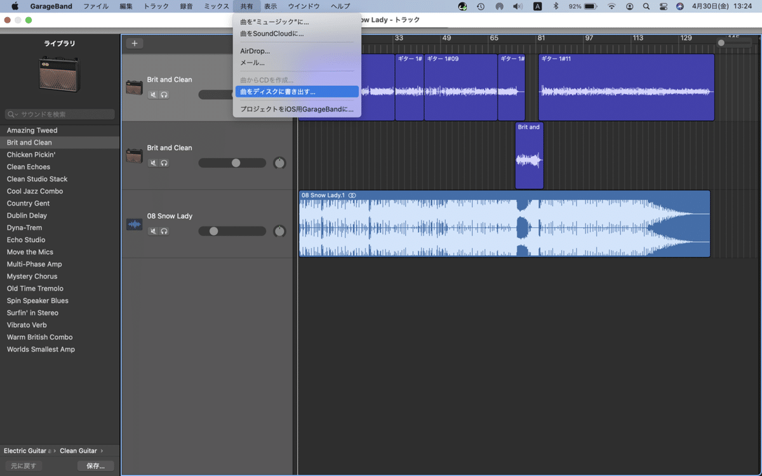Open the Apple menu

coord(15,6)
